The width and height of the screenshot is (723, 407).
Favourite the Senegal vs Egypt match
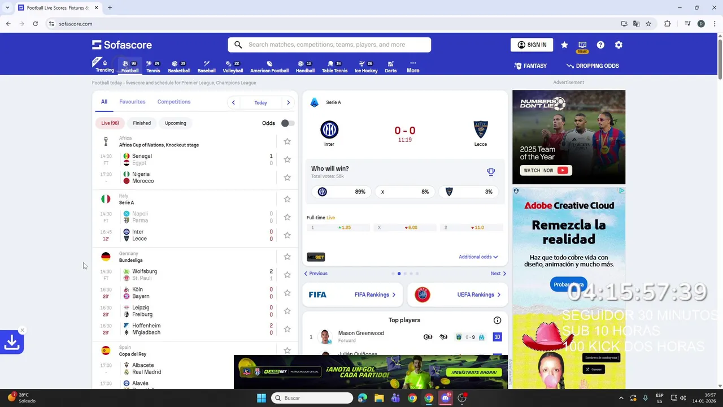click(287, 159)
